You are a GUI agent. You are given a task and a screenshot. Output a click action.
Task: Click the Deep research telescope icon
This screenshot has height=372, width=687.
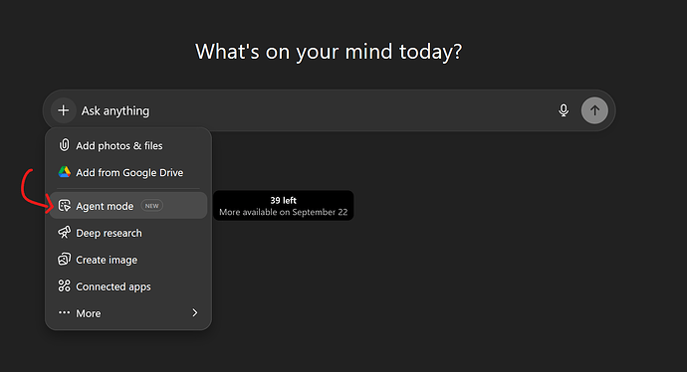(x=65, y=233)
